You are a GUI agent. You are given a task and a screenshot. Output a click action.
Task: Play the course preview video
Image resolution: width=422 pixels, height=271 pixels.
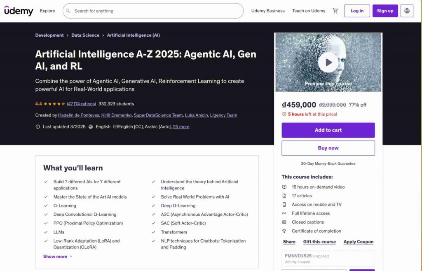328,63
